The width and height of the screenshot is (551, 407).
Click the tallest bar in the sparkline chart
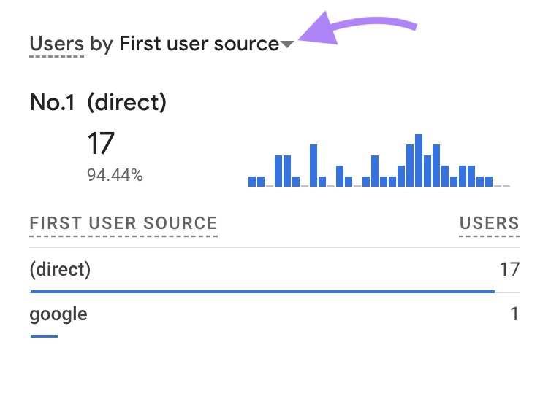pos(419,160)
